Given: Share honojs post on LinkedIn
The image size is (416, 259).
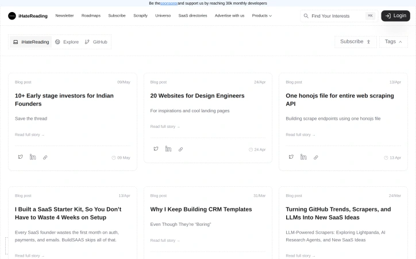Looking at the screenshot, I should click(303, 157).
